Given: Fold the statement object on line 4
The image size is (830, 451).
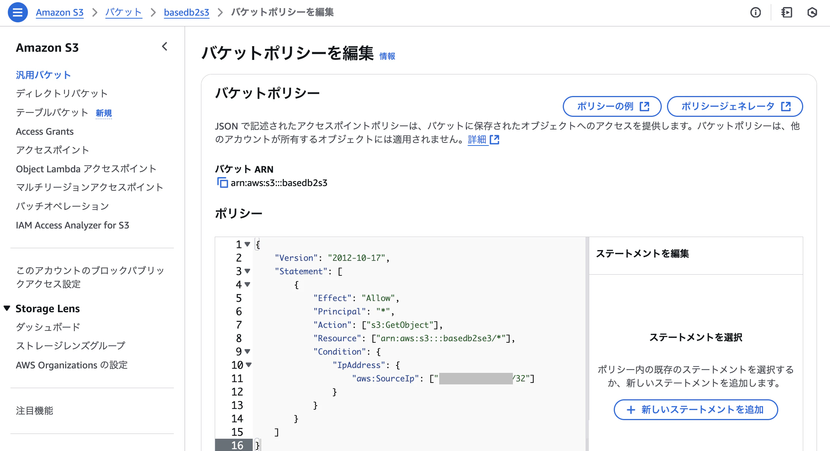Looking at the screenshot, I should (248, 285).
